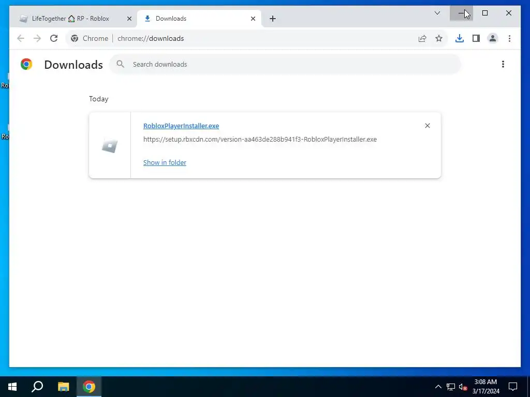
Task: Click the Roblox installer file icon
Action: coord(110,145)
